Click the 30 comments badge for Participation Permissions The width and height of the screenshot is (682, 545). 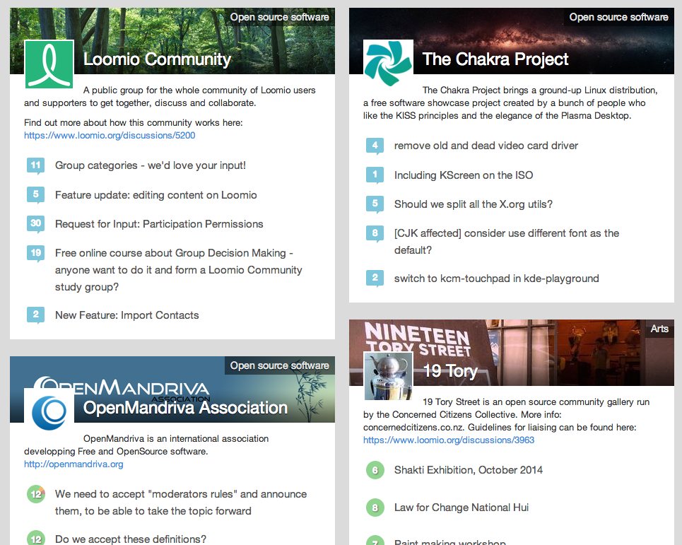(x=35, y=224)
